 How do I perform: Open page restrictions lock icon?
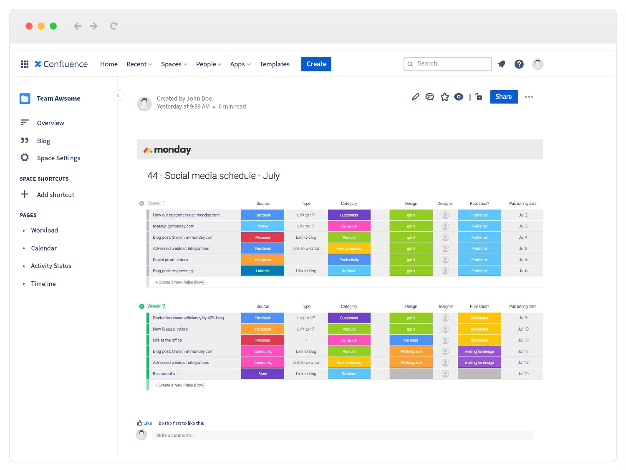479,97
